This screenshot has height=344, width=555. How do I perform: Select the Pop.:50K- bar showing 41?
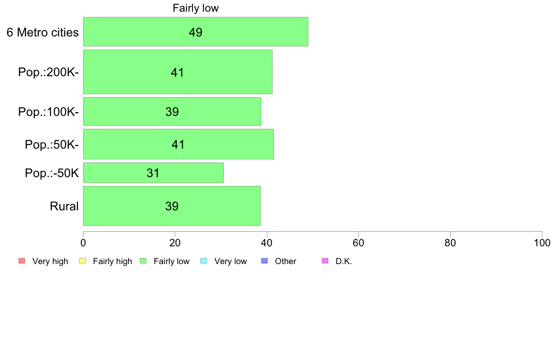click(x=178, y=144)
